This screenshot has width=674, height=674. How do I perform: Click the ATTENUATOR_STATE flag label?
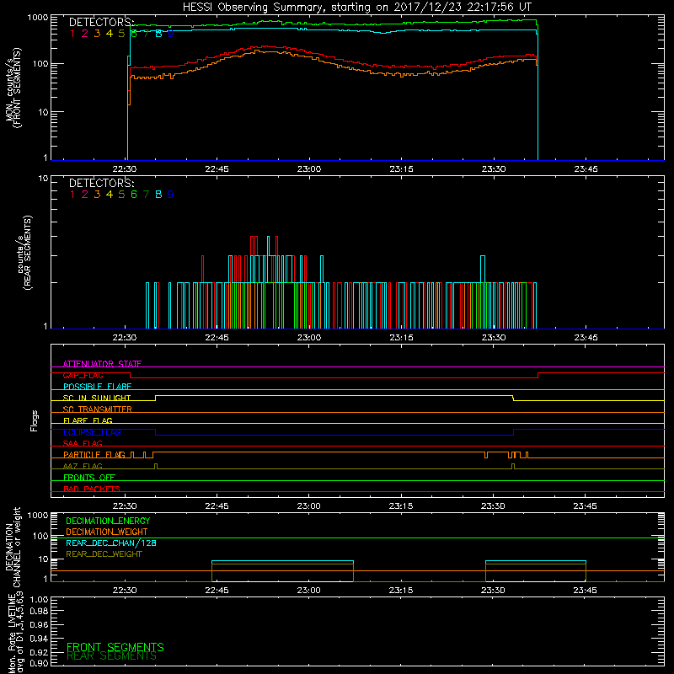coord(102,364)
